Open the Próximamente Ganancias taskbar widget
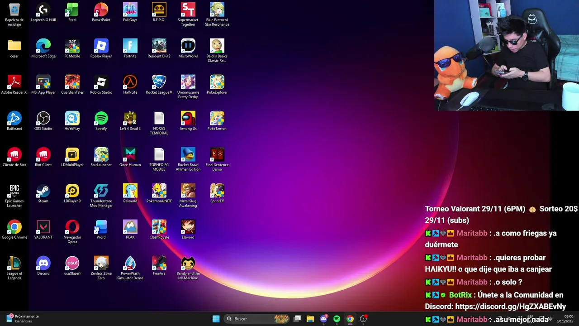579x326 pixels. (23, 319)
